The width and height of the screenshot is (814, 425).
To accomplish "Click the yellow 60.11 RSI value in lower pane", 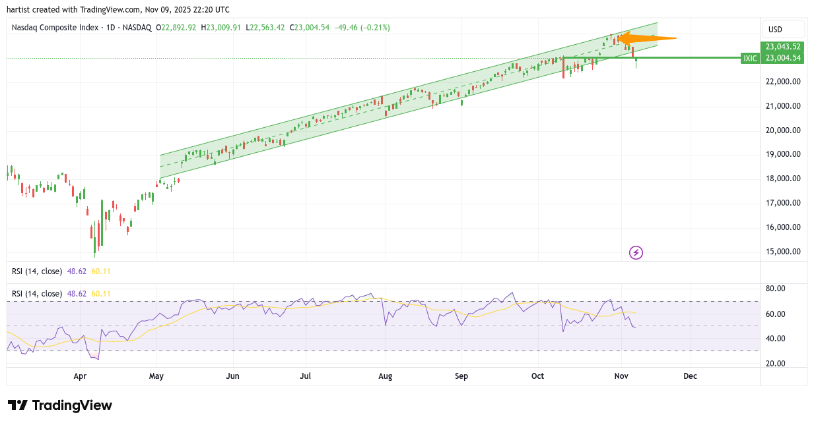I will (101, 293).
